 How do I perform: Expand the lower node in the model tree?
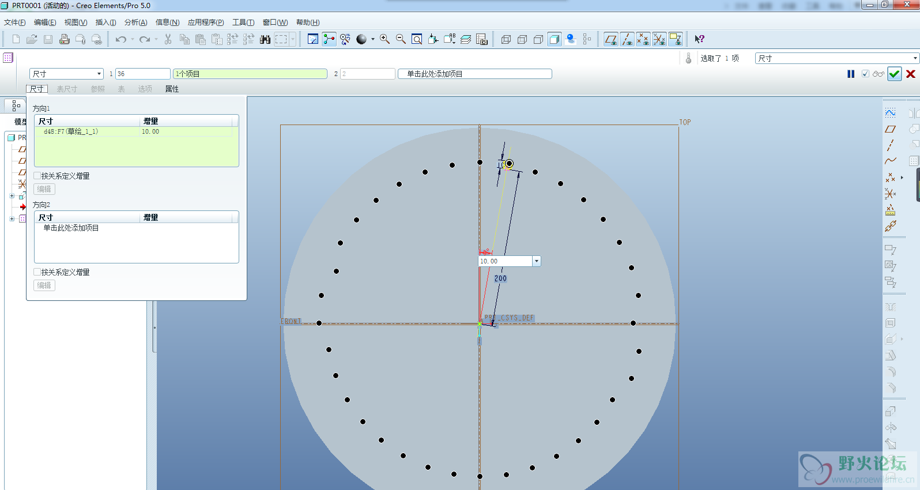point(12,218)
